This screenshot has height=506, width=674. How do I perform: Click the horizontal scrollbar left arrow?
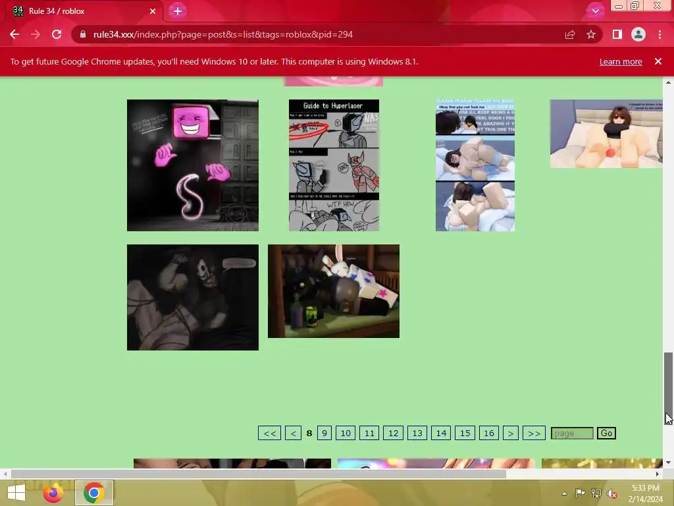point(5,474)
